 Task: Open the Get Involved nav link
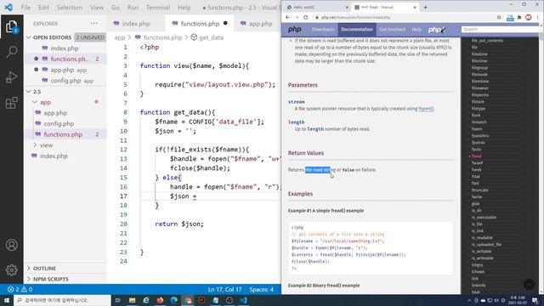[392, 30]
